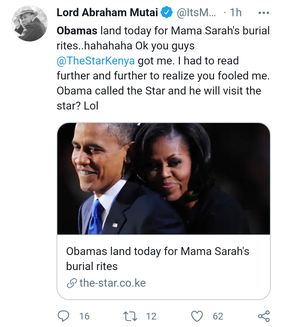Click the chain link icon beside the-star.co.ke
Viewport: 283px width, 327px height.
pyautogui.click(x=72, y=283)
